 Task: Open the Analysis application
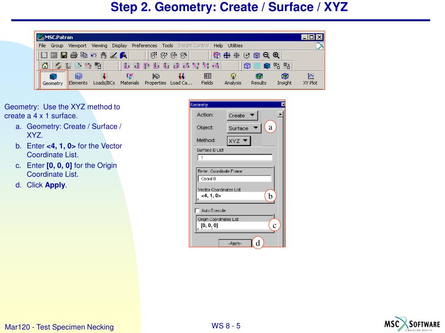(233, 79)
